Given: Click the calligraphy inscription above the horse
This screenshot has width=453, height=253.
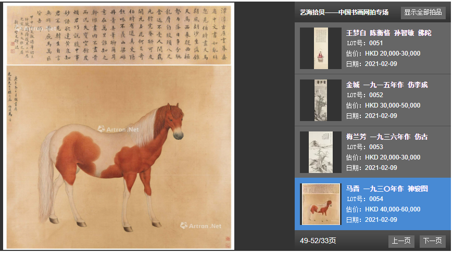Looking at the screenshot, I should pyautogui.click(x=119, y=35).
